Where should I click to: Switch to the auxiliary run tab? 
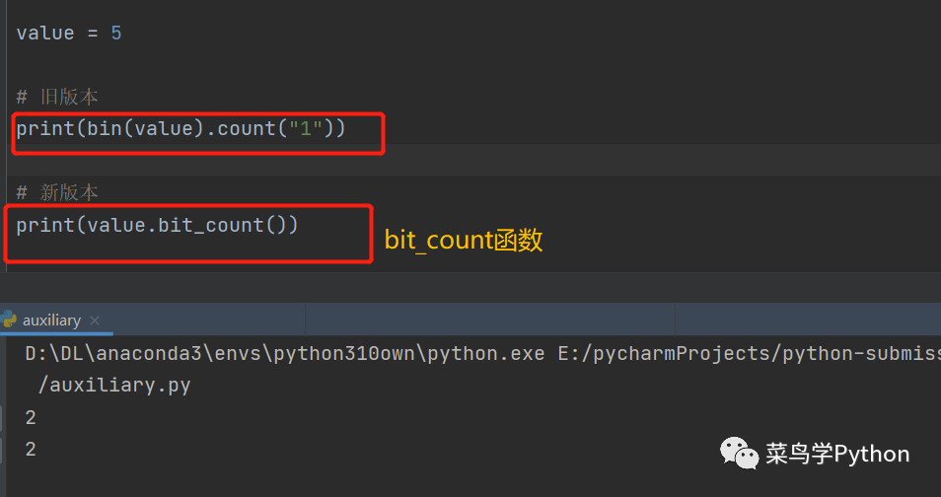[53, 320]
